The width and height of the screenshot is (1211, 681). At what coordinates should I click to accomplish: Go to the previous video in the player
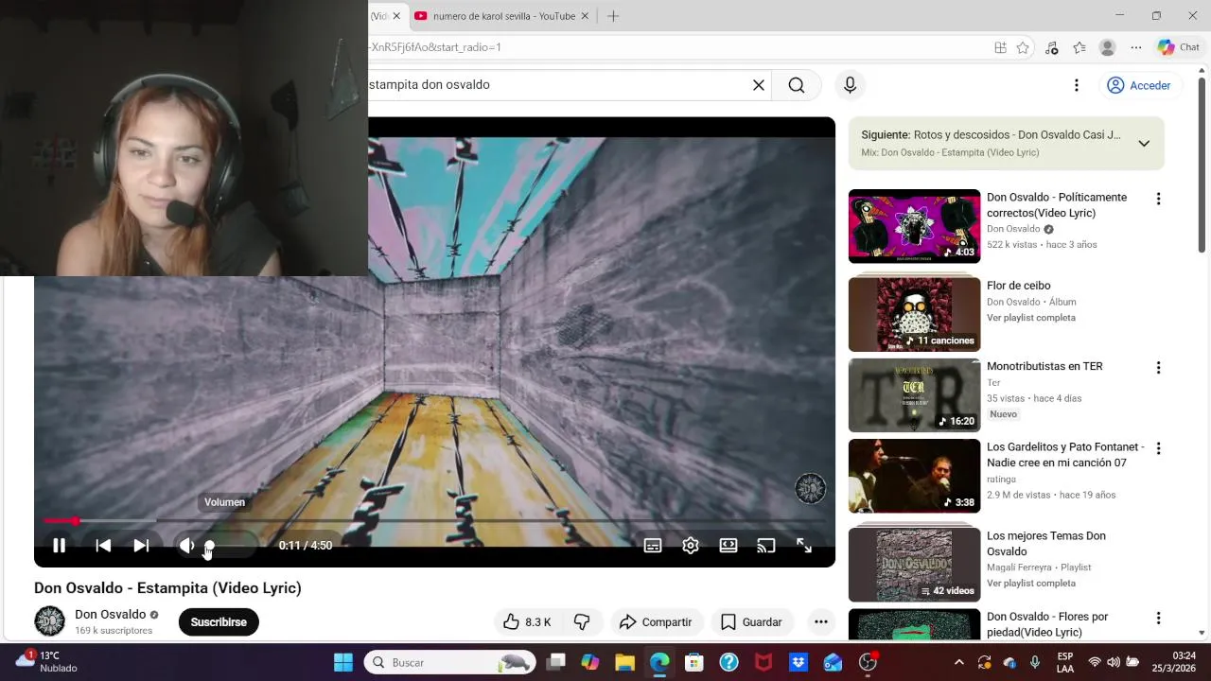(x=103, y=546)
